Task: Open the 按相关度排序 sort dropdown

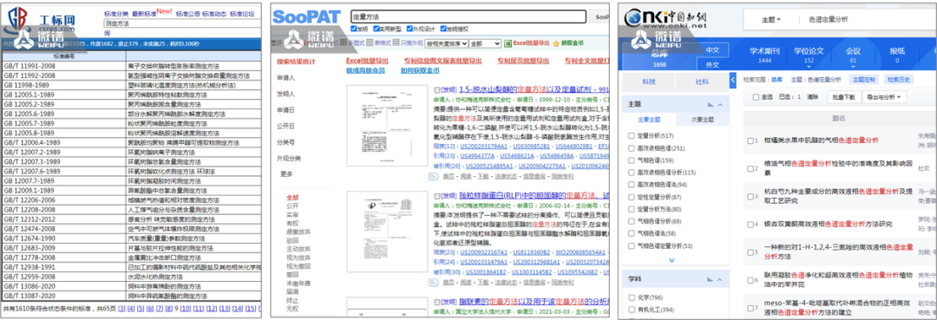Action: 446,43
